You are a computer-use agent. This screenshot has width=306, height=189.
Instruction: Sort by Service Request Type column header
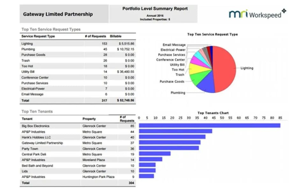38,36
